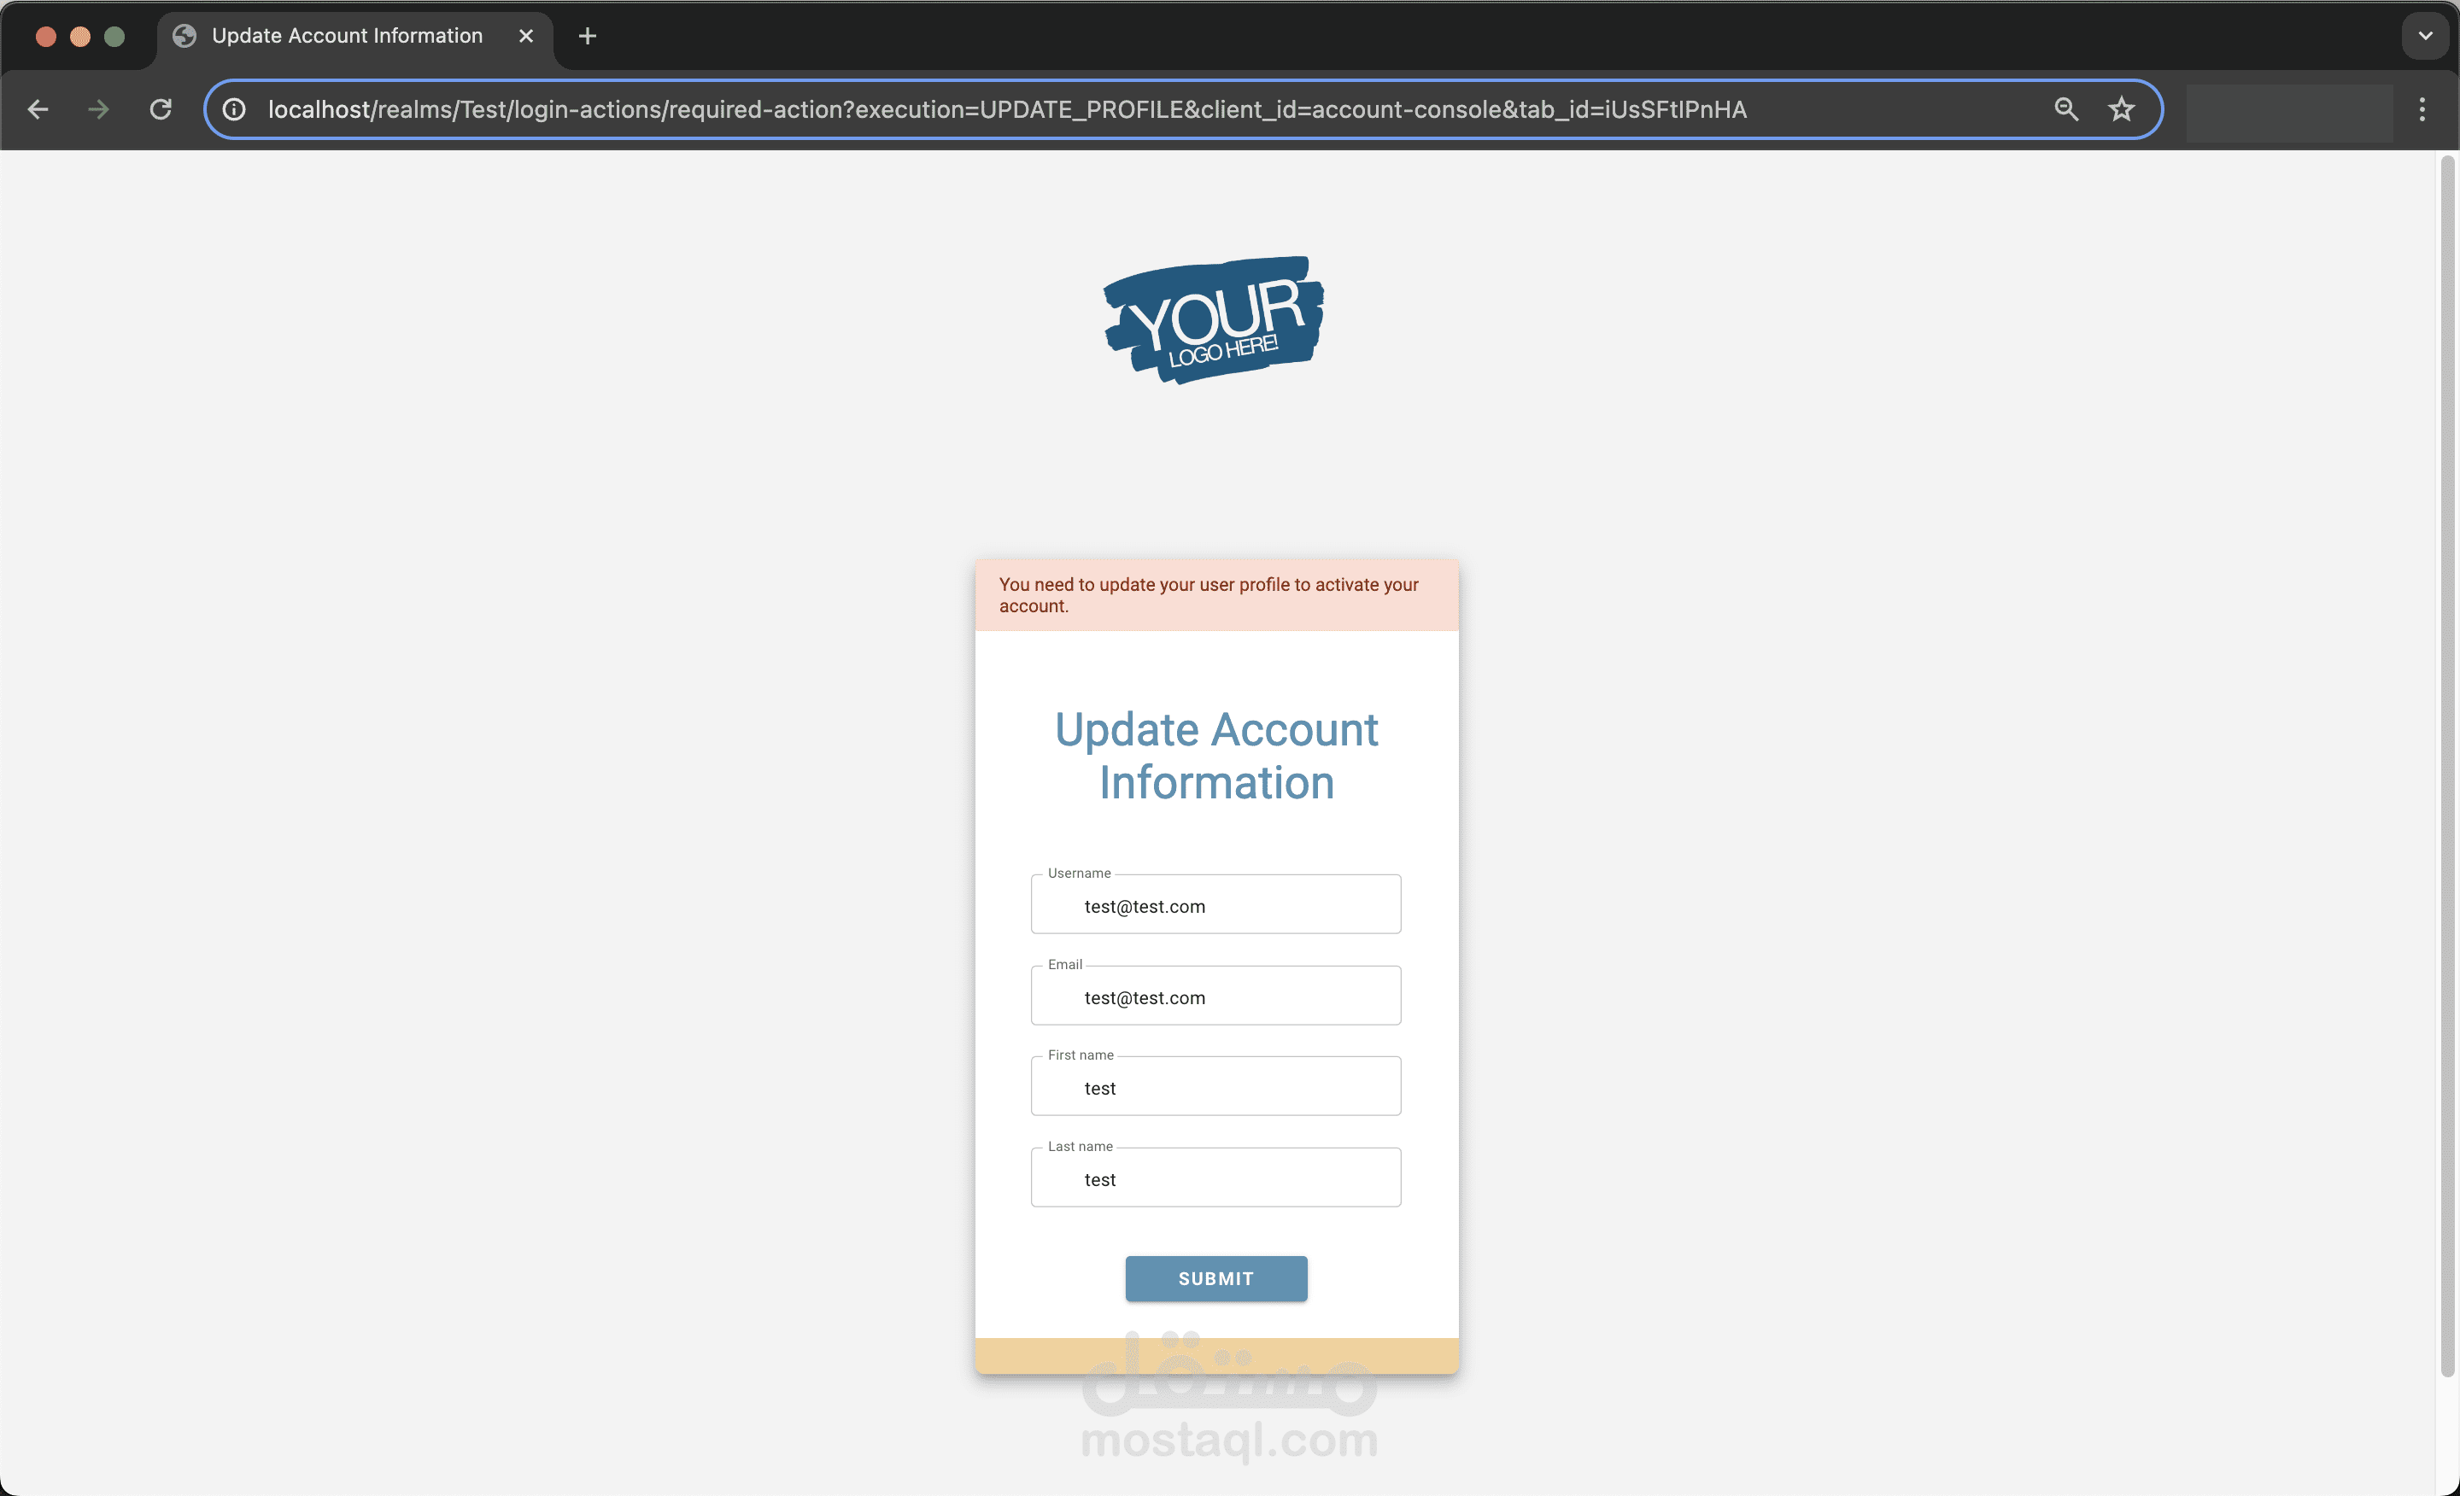Close the Update Account Information tab
Image resolution: width=2460 pixels, height=1496 pixels.
(526, 36)
